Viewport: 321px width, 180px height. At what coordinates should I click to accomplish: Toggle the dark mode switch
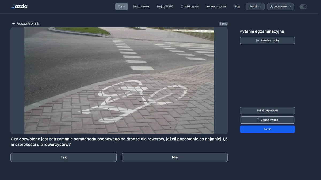coord(303,7)
